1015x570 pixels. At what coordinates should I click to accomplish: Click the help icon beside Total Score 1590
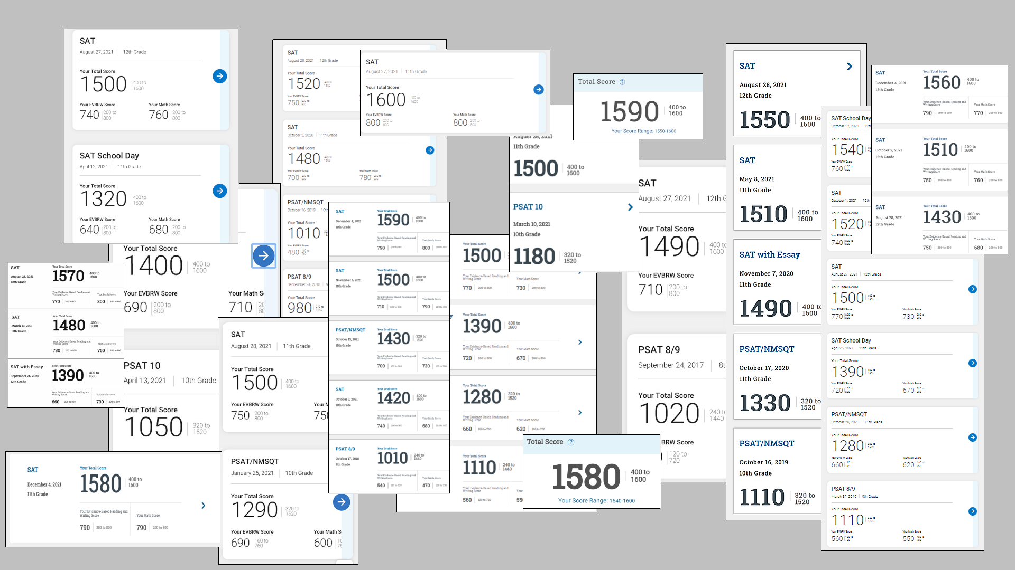tap(622, 82)
